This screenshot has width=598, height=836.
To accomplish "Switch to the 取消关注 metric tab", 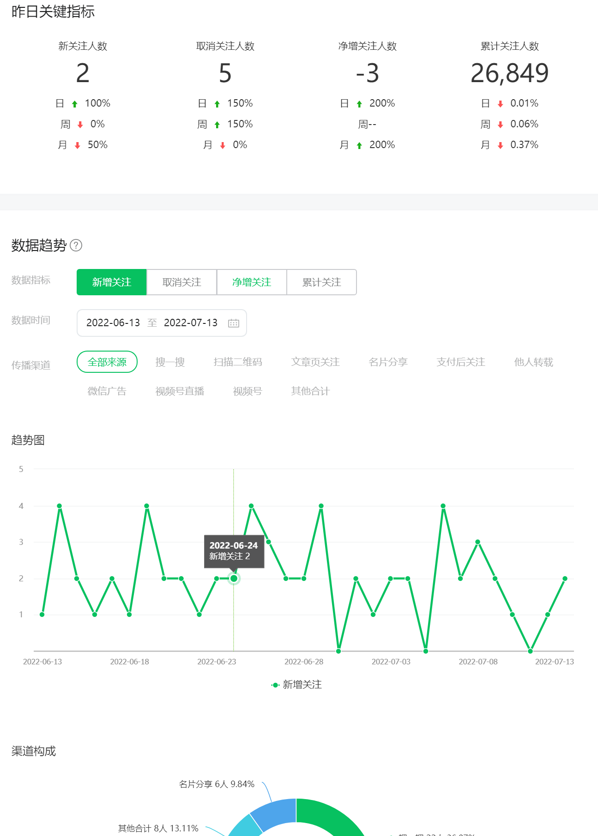I will tap(182, 282).
